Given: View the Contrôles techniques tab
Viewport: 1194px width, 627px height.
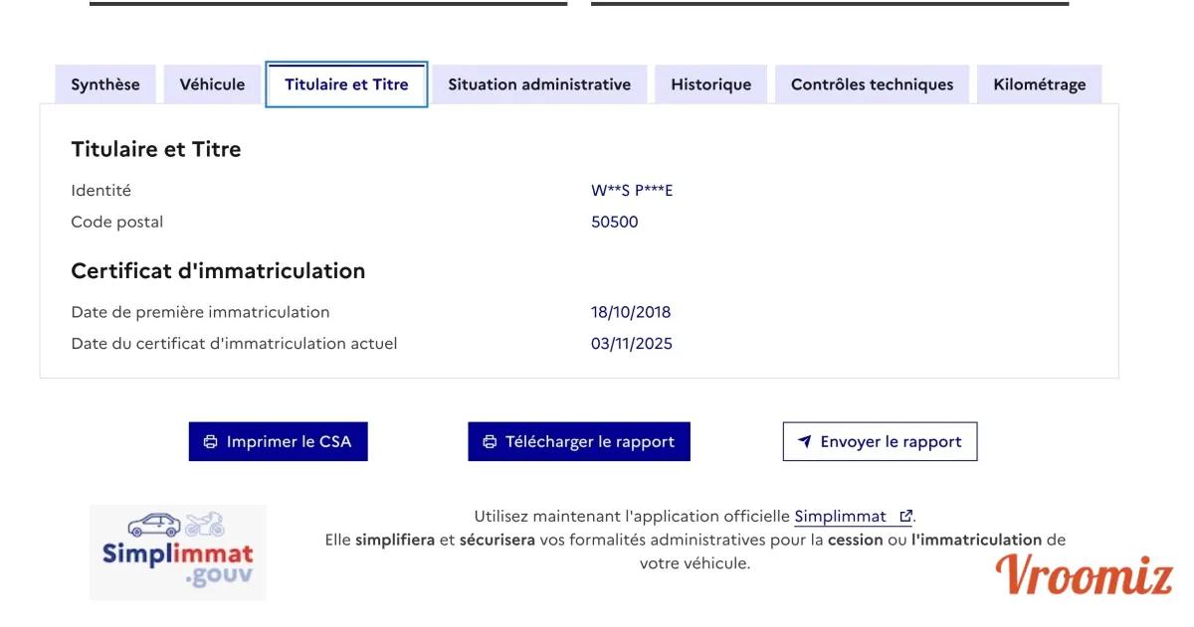Looking at the screenshot, I should (x=872, y=84).
